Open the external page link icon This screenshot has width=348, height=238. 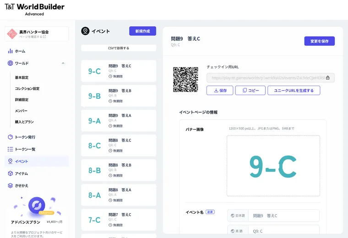tap(44, 37)
